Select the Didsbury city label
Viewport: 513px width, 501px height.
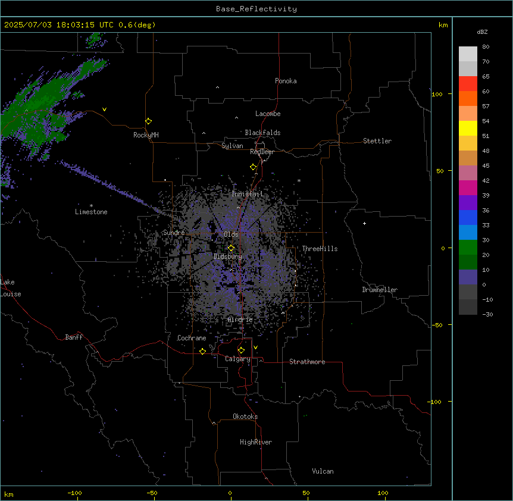[x=227, y=256]
